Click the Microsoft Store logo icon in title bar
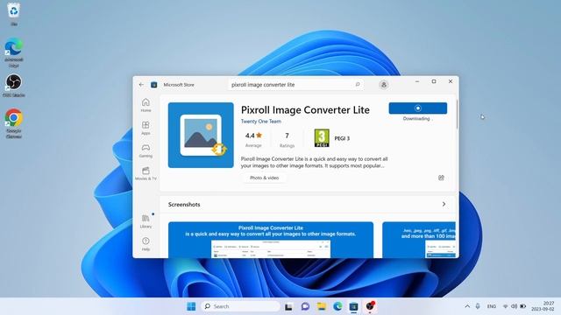Viewport: 561px width, 315px height. pyautogui.click(x=154, y=85)
